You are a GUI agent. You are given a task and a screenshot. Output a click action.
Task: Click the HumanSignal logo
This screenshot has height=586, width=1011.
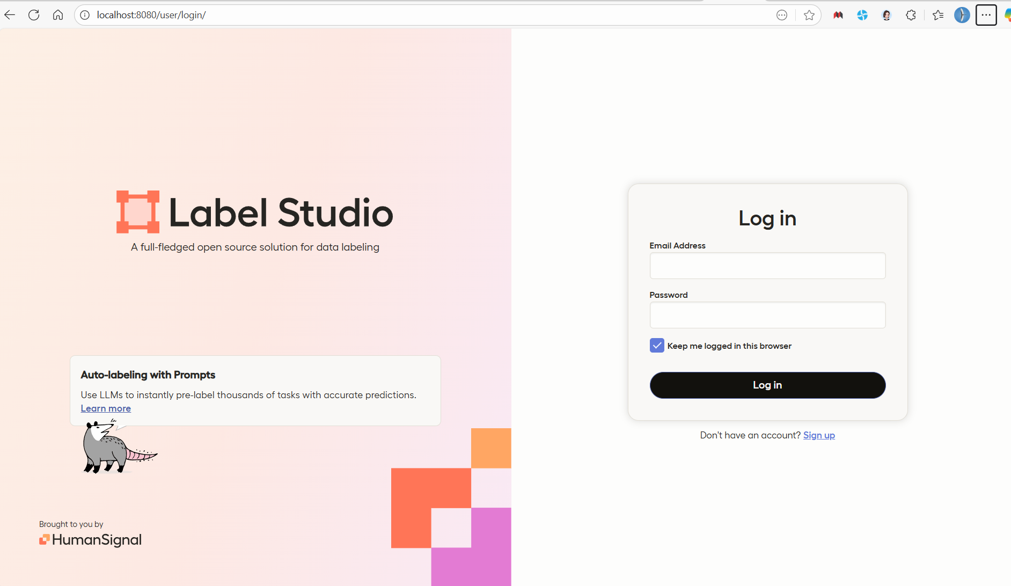click(90, 539)
